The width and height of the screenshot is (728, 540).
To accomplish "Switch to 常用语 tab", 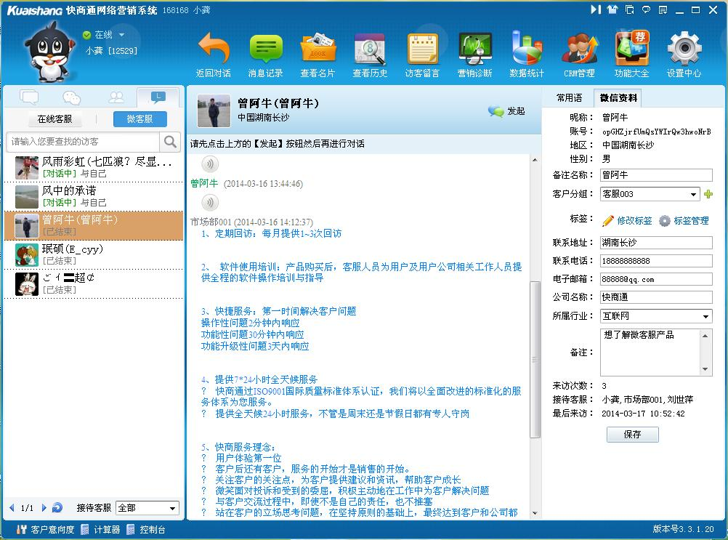I will pos(569,98).
